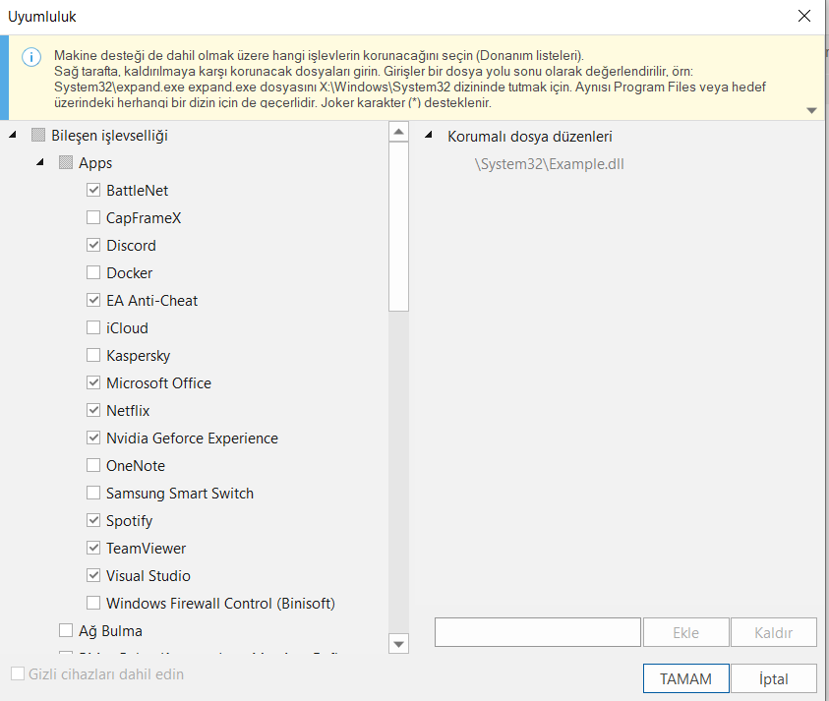
Task: Uncheck the TeamViewer checkbox
Action: click(93, 548)
